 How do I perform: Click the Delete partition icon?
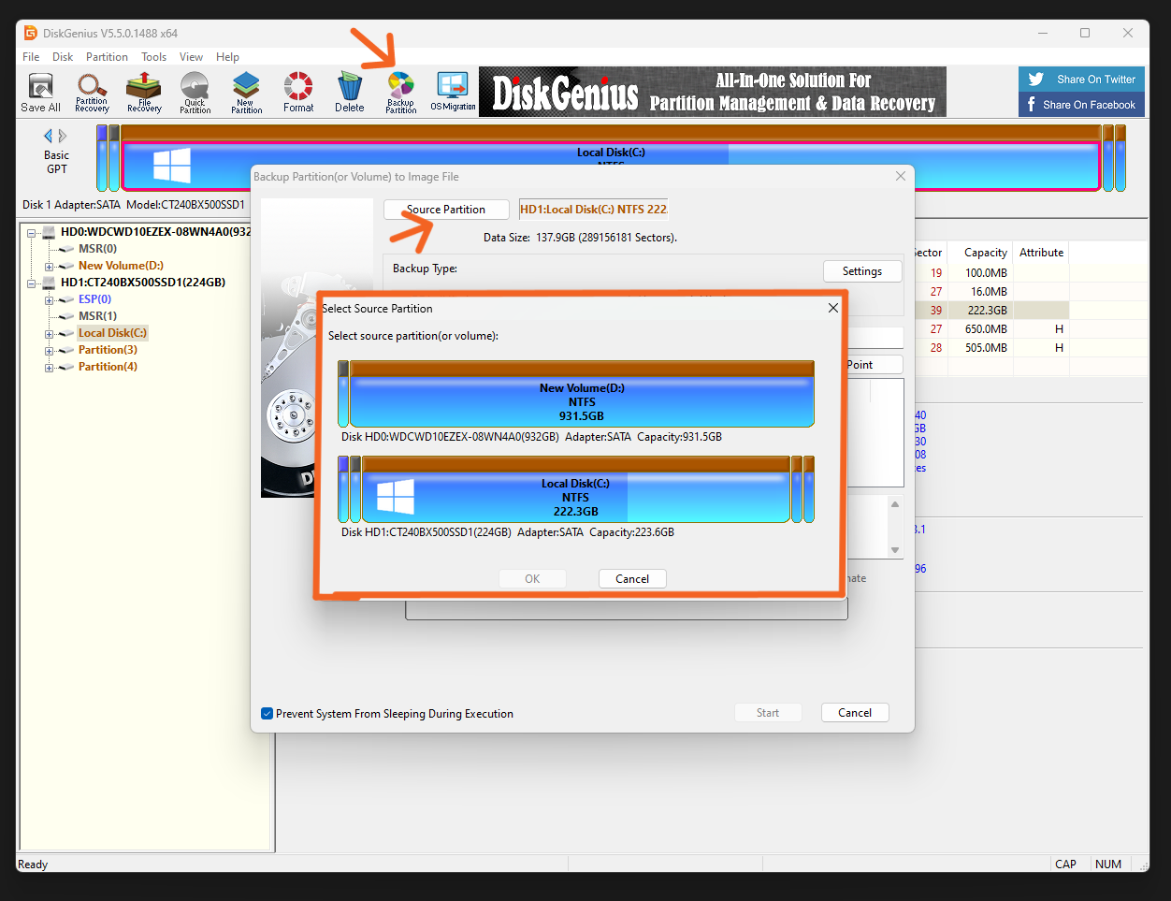click(348, 92)
